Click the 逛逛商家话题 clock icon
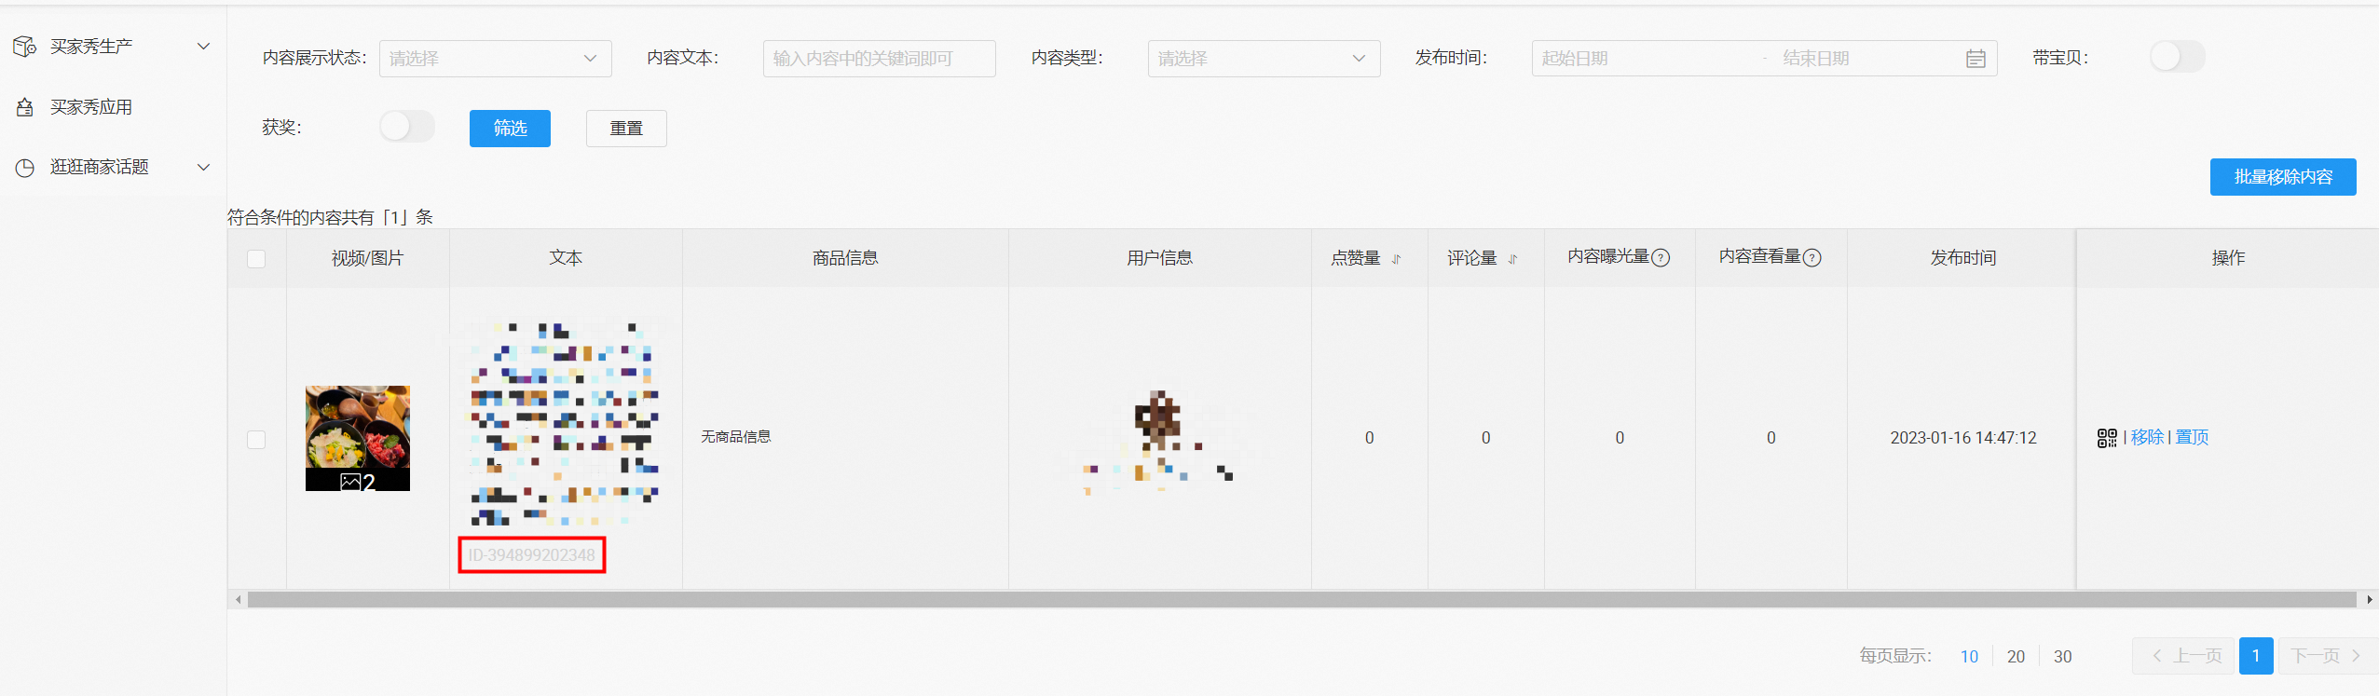The height and width of the screenshot is (696, 2379). (x=25, y=168)
